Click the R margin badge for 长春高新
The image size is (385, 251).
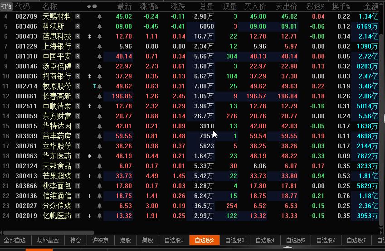click(x=78, y=96)
